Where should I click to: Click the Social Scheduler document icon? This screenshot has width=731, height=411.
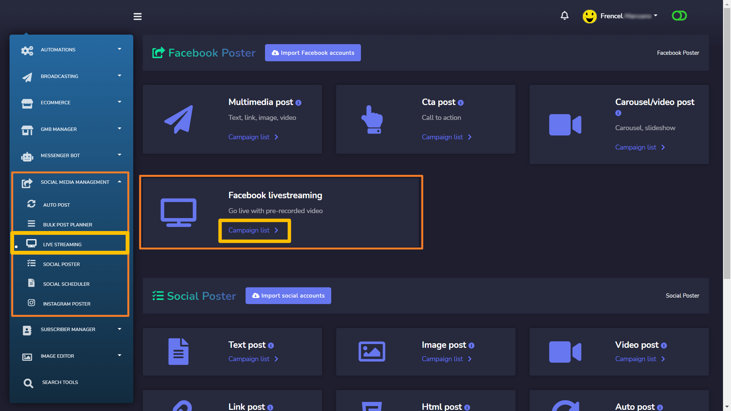click(31, 283)
